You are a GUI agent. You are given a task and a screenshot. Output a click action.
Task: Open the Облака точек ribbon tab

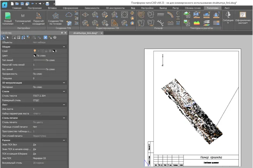click(x=193, y=8)
